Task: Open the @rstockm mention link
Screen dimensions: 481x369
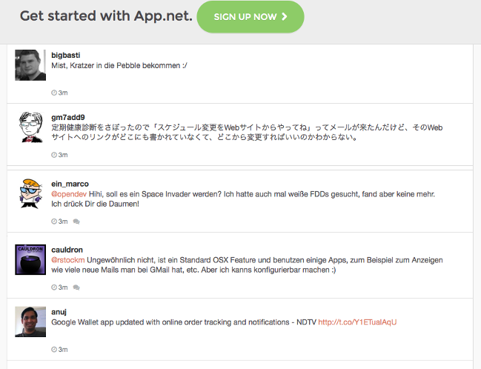Action: [67, 260]
